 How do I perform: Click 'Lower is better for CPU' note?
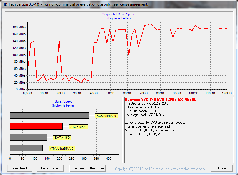[x=156, y=123]
